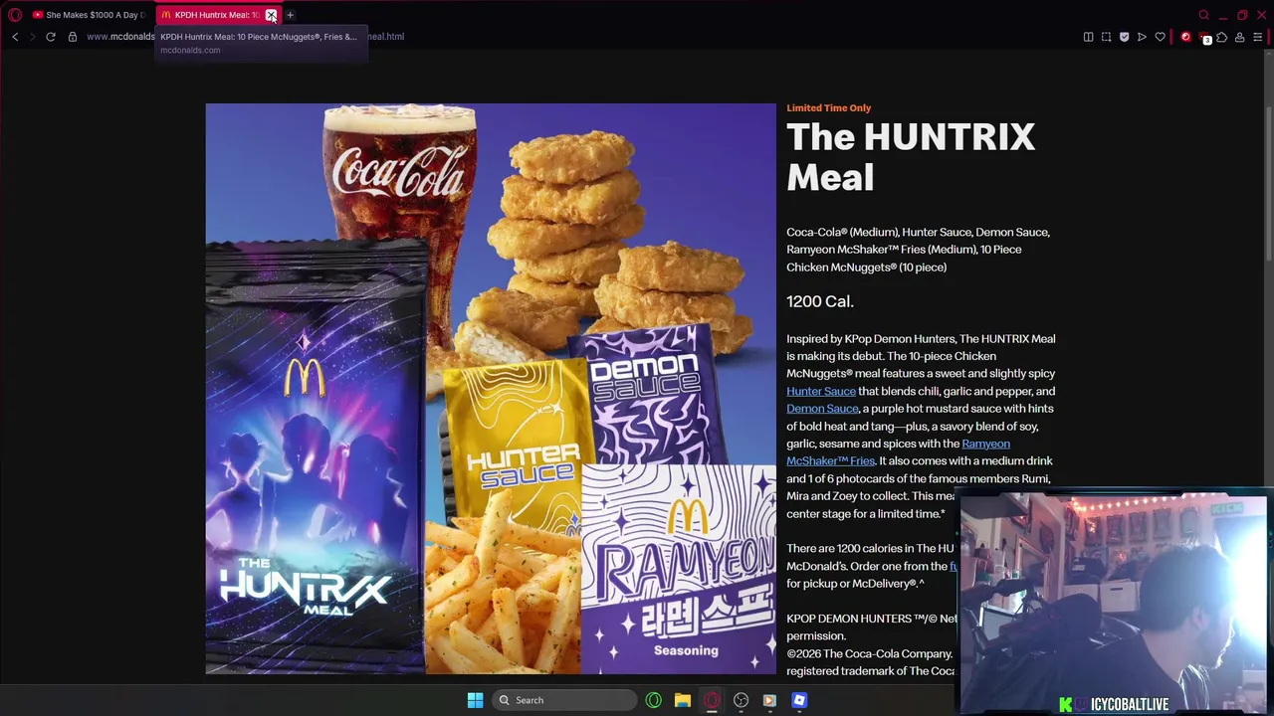Open the snapshot capture tool
Image resolution: width=1274 pixels, height=716 pixels.
(1106, 37)
